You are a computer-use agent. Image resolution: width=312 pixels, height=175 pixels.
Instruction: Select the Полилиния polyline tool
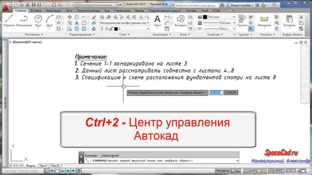point(24,20)
